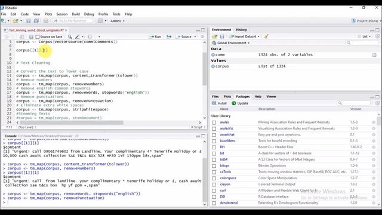Open the Debug menu
This screenshot has width=382, height=215.
point(89,14)
